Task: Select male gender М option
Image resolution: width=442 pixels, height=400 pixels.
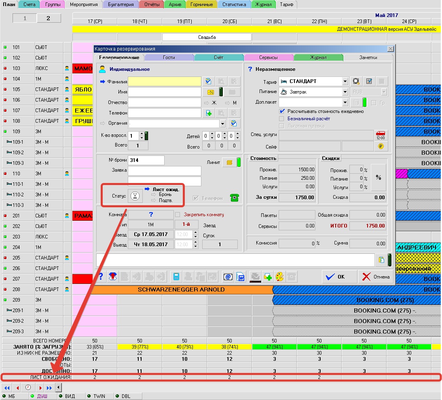Action: point(231,103)
